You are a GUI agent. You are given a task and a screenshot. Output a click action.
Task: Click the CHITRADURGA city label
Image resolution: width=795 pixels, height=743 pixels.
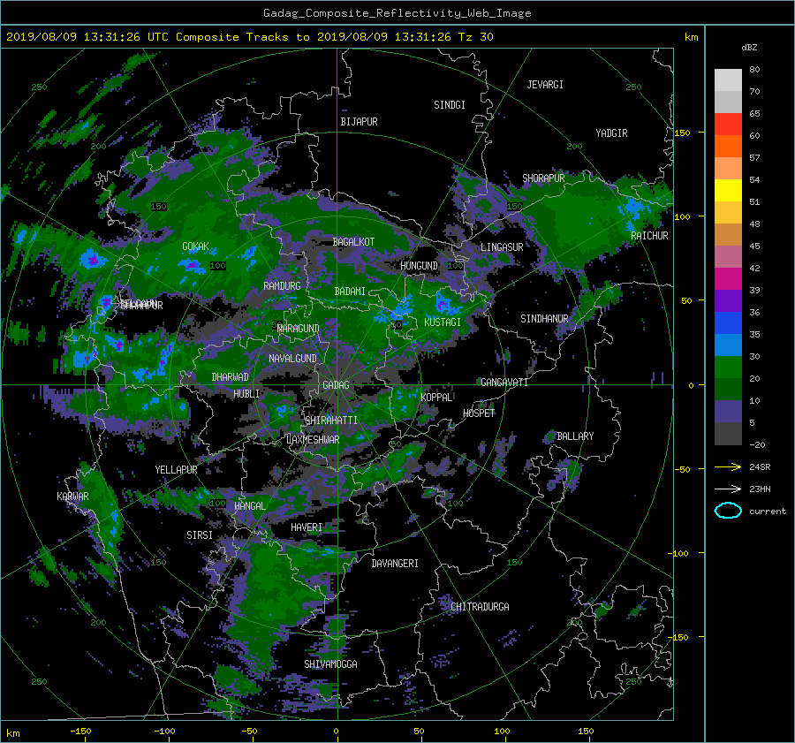480,607
